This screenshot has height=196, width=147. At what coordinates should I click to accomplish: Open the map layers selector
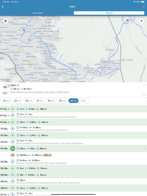pyautogui.click(x=6, y=21)
